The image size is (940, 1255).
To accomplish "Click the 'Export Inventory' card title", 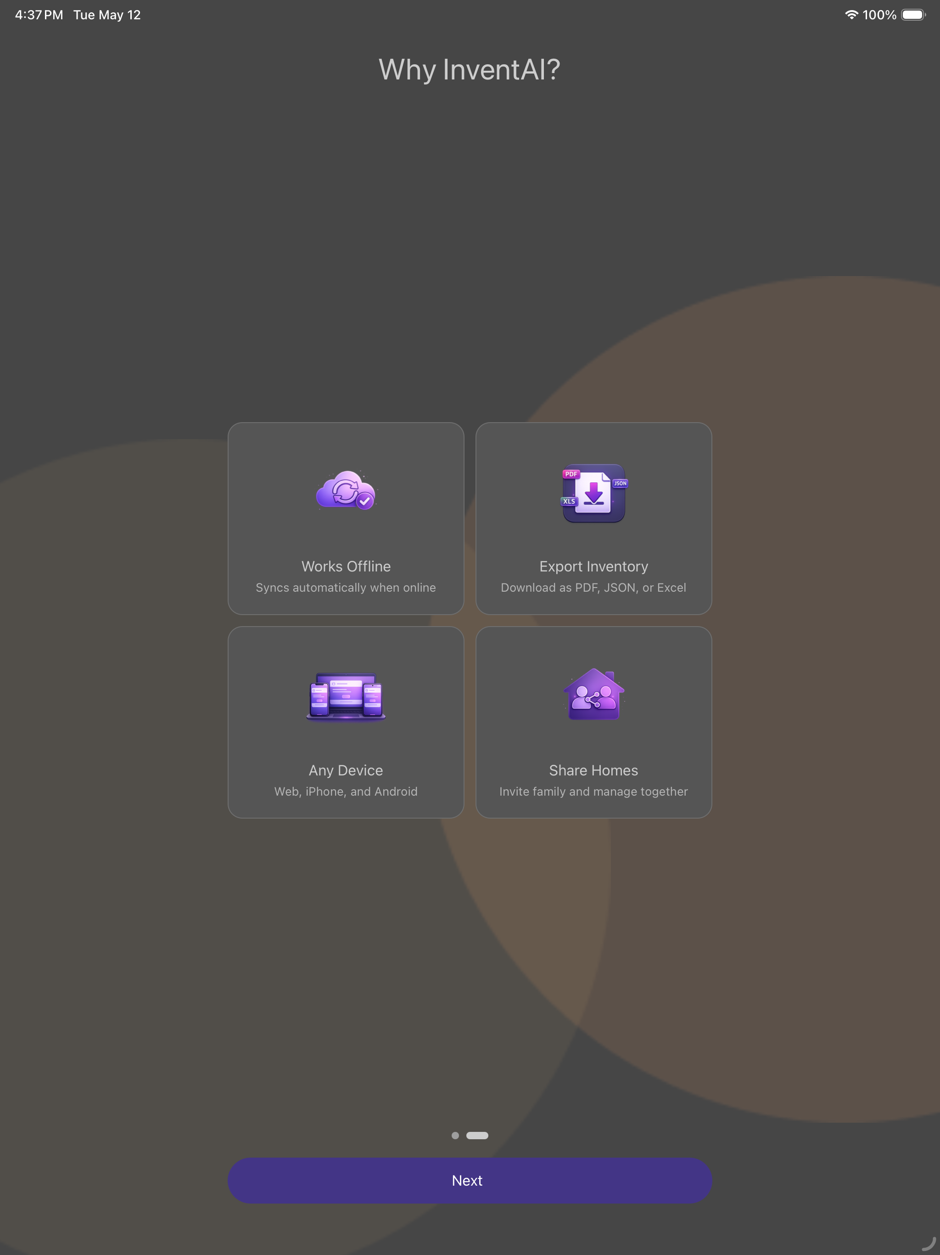I will [x=593, y=566].
